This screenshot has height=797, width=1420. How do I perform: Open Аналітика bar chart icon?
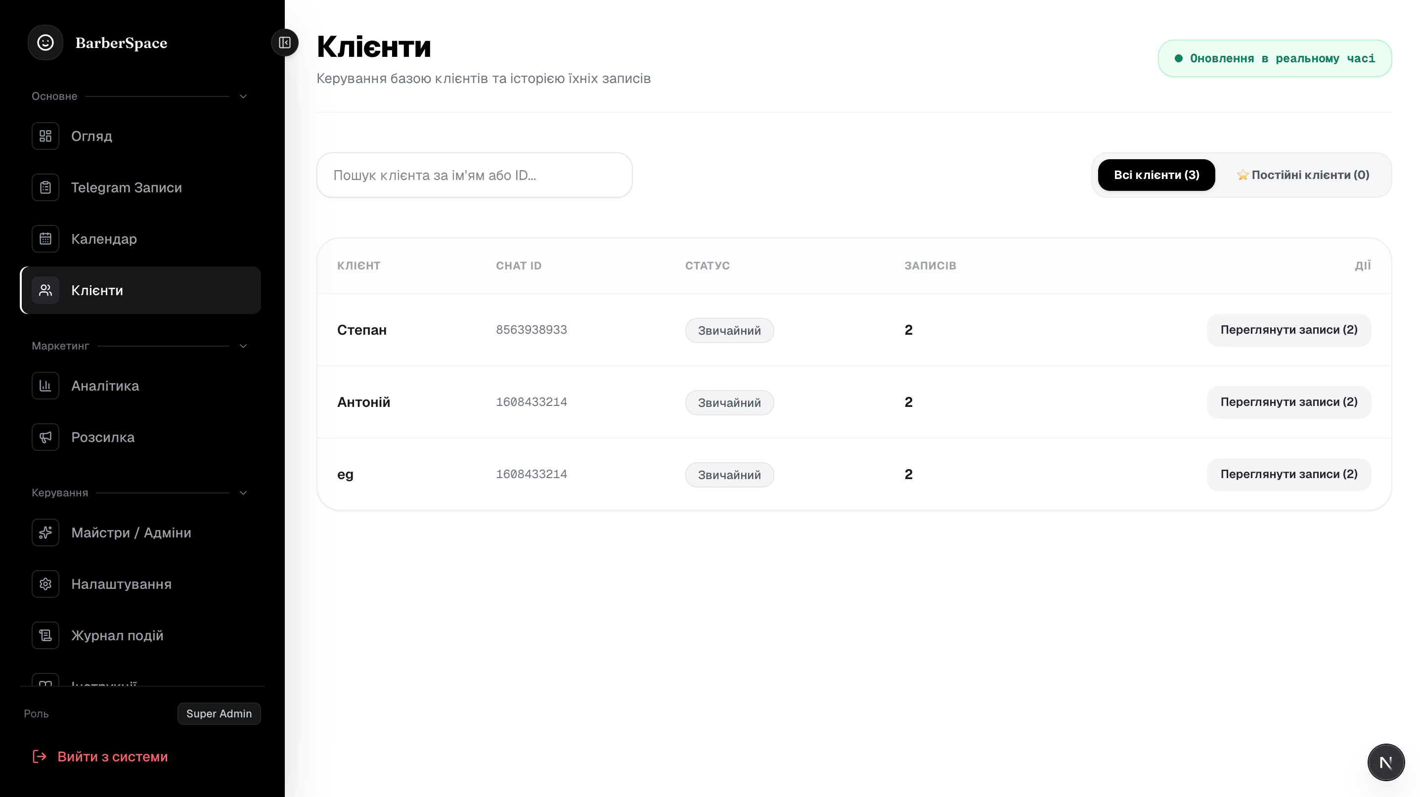tap(45, 386)
